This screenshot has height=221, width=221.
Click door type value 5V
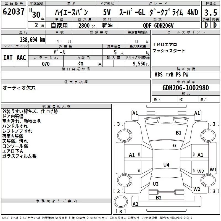107,12
